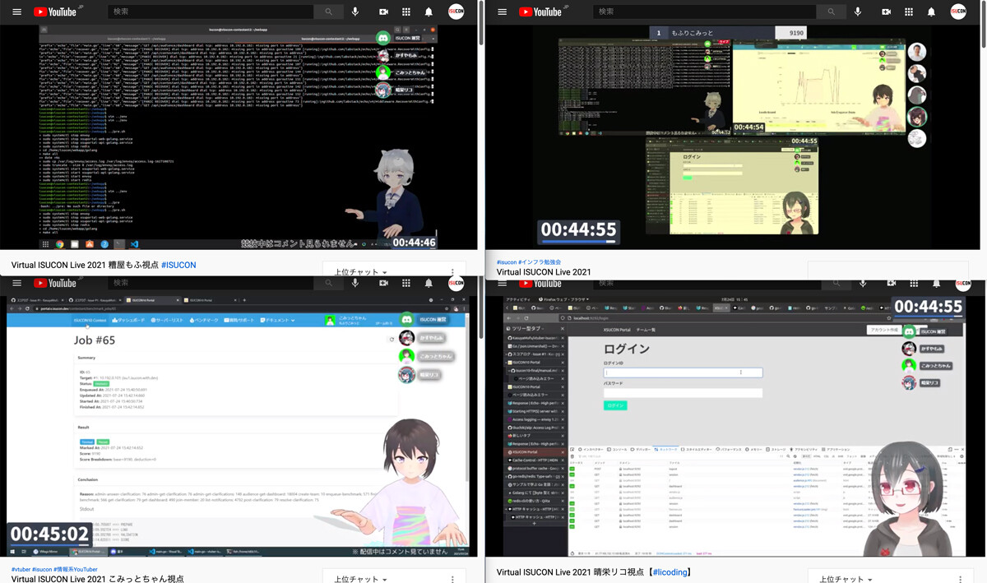The width and height of the screenshot is (987, 583).
Task: Open YouTube apps grid in こみっとちゃん視点 window
Action: [406, 283]
